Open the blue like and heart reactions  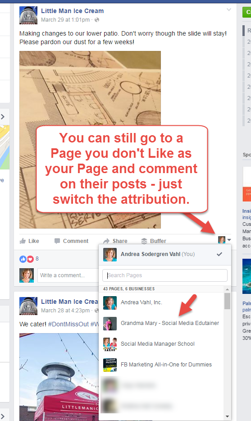(26, 259)
